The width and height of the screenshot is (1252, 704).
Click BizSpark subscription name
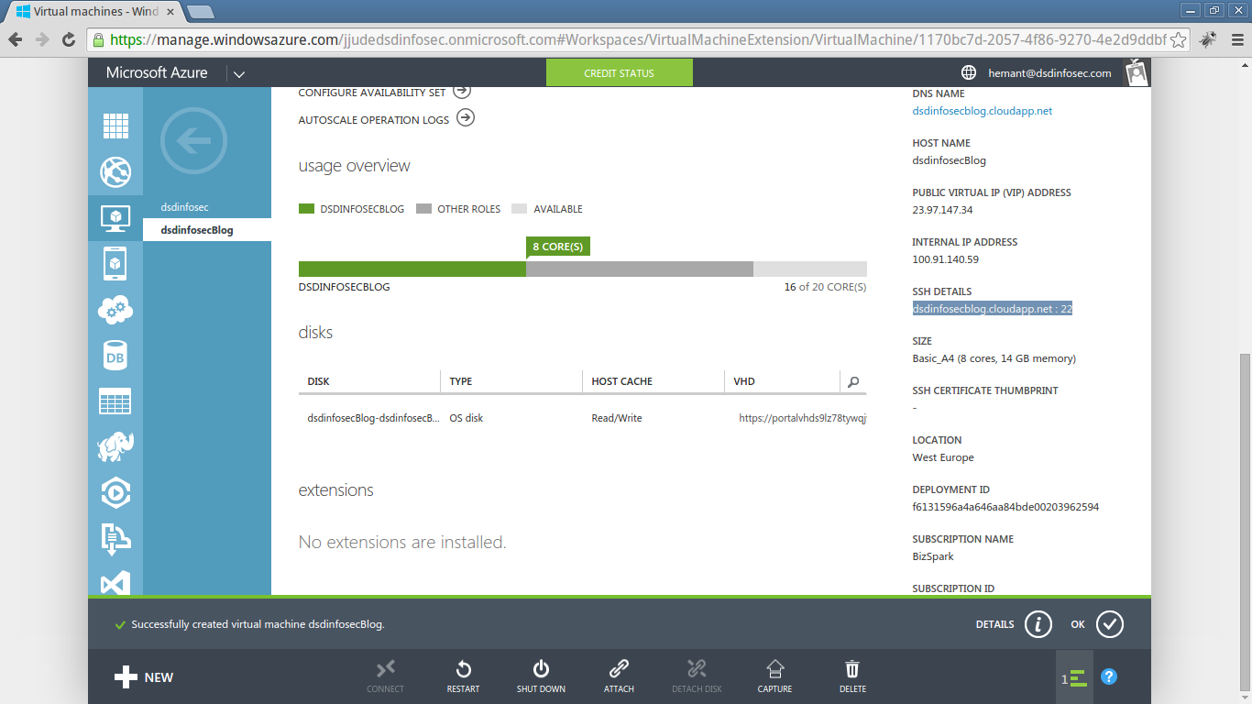(933, 556)
